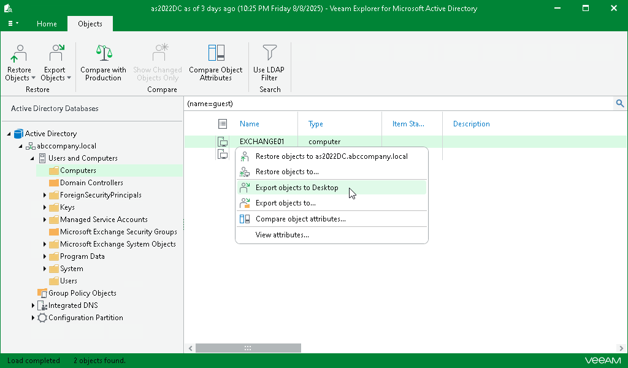Click the EXCHANGE01 computer row icon
The height and width of the screenshot is (368, 628).
click(x=223, y=142)
